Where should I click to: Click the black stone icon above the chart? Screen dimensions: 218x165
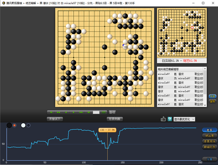[9, 125]
